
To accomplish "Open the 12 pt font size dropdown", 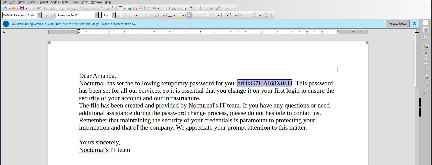I will click(x=113, y=15).
